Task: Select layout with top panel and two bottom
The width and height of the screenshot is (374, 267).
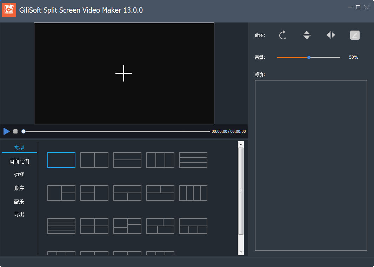Action: 127,193
